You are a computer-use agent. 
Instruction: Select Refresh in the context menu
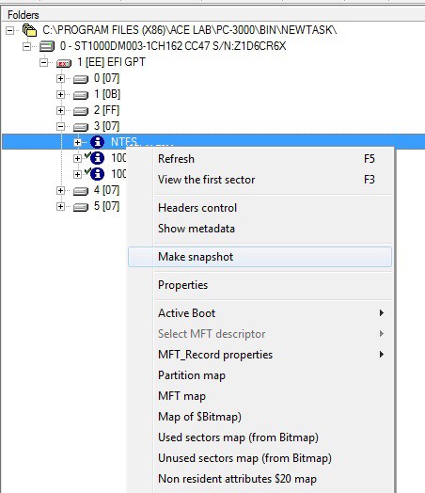click(260, 159)
